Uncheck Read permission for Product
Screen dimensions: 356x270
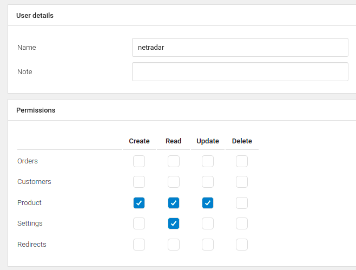click(174, 203)
